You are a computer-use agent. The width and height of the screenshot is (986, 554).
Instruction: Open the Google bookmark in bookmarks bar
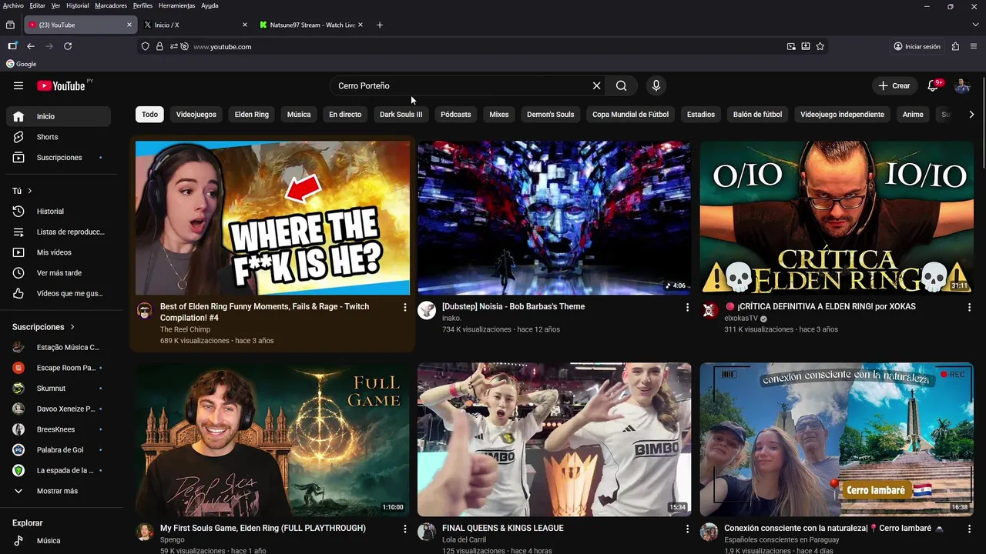22,64
